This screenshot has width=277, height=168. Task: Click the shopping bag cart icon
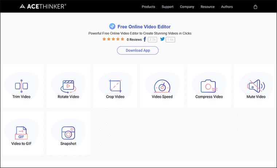pos(255,7)
